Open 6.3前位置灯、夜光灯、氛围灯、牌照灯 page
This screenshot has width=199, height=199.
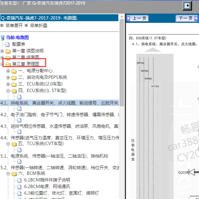tap(61, 193)
